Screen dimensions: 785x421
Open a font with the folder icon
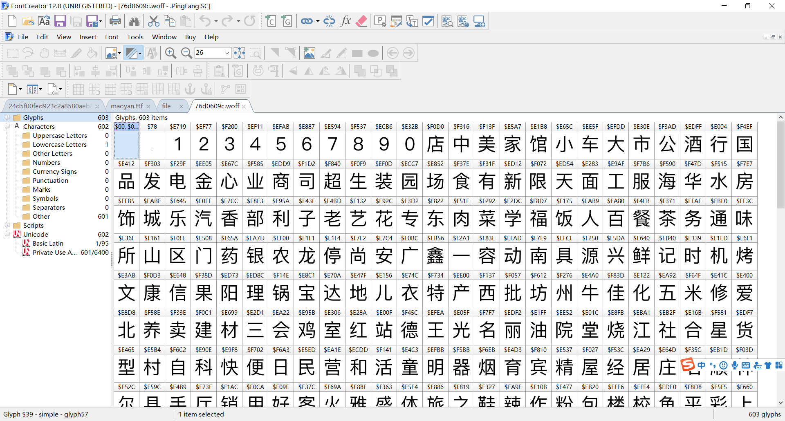(x=28, y=21)
